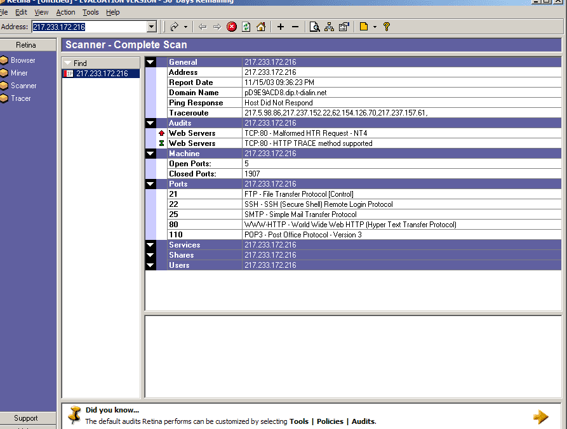
Task: Stop the scan with the red X icon
Action: [x=232, y=27]
